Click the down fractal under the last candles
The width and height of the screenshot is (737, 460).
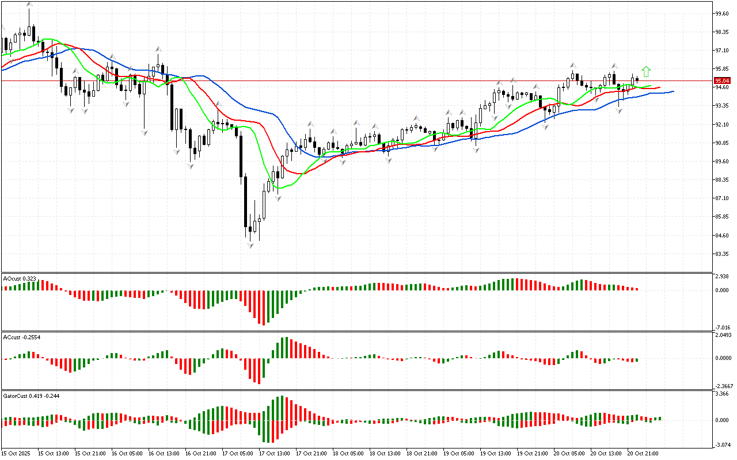pyautogui.click(x=620, y=110)
